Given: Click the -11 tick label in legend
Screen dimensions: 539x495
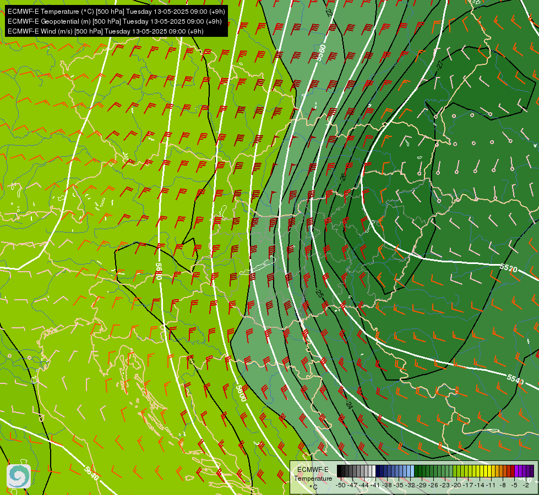Looking at the screenshot, I should pos(491,485).
